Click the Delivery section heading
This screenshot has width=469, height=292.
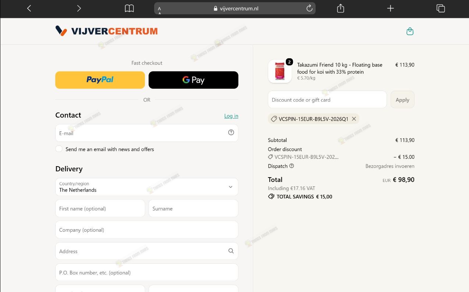pos(69,169)
